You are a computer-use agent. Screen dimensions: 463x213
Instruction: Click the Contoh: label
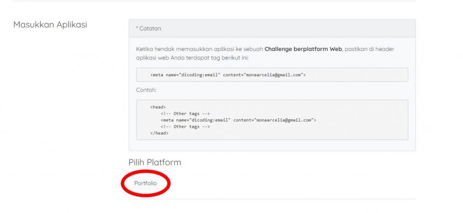click(146, 90)
